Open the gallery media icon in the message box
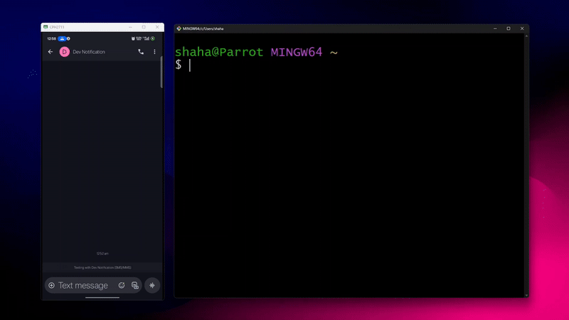Image resolution: width=569 pixels, height=320 pixels. [x=134, y=285]
